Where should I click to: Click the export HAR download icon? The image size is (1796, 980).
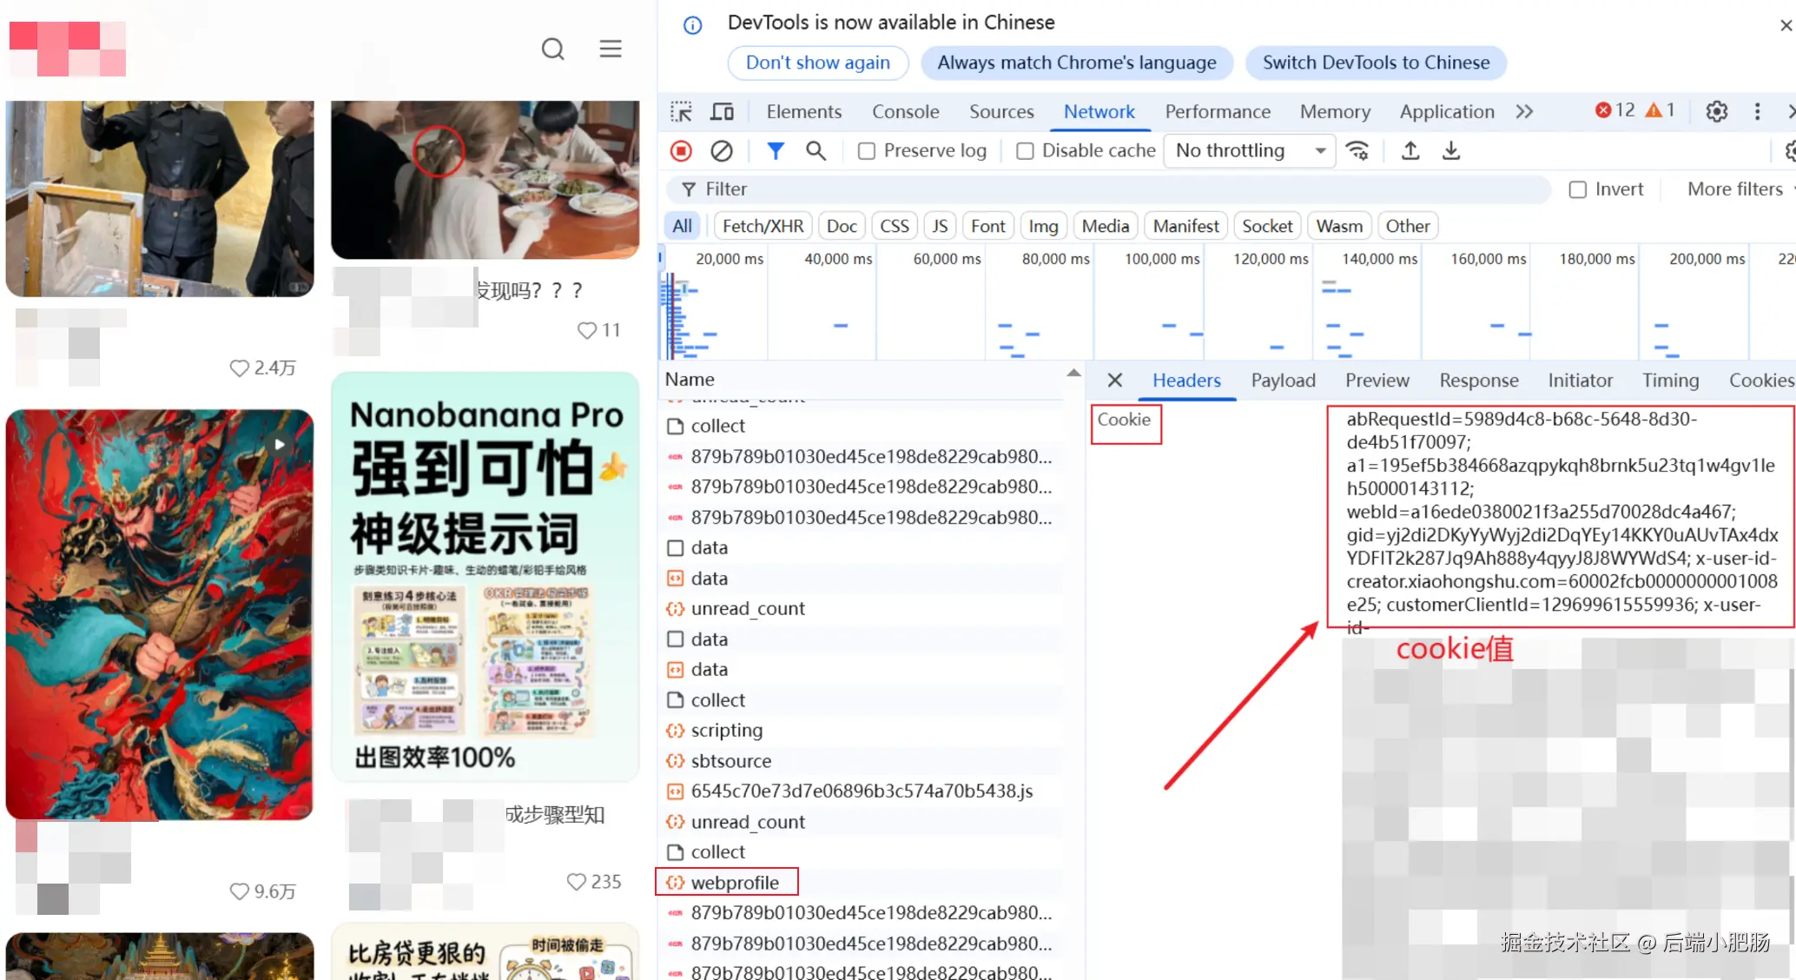[x=1451, y=151]
